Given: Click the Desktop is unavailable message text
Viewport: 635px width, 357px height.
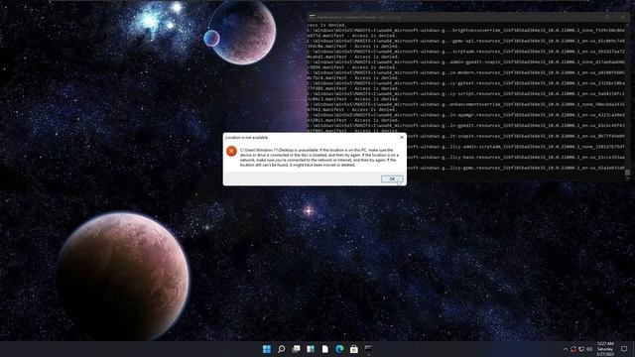Looking at the screenshot, I should point(319,158).
